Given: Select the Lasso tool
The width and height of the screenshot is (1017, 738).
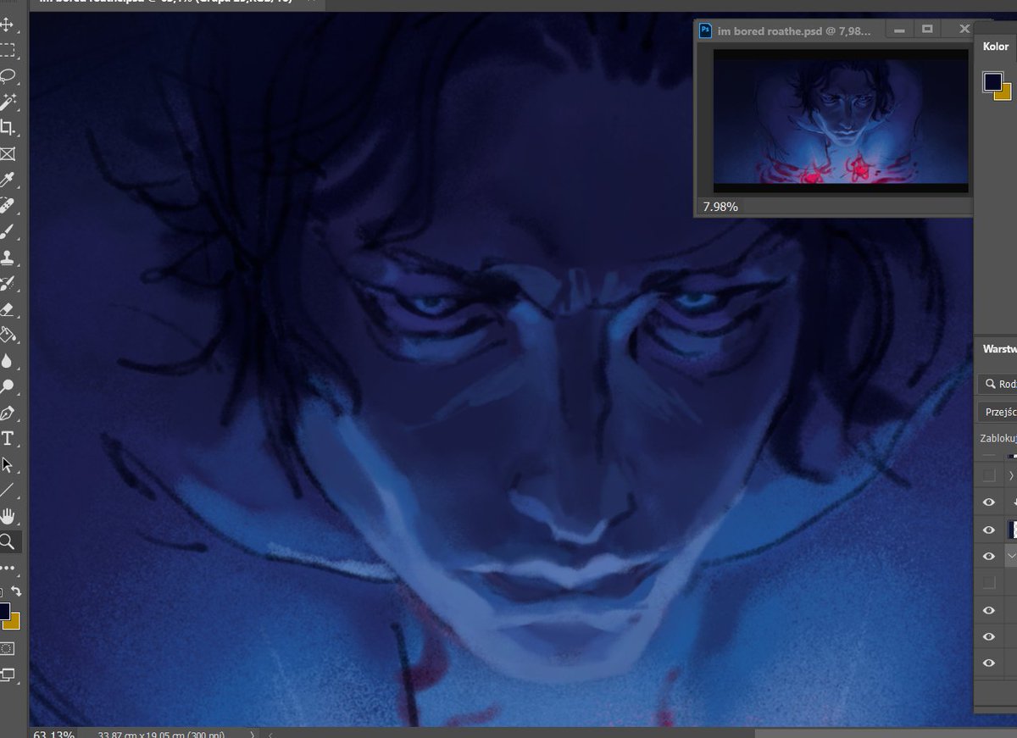Looking at the screenshot, I should (8, 75).
